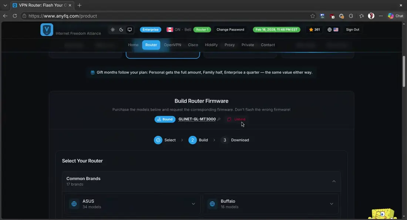Click the star points icon showing 361
The height and width of the screenshot is (220, 407).
click(x=311, y=30)
